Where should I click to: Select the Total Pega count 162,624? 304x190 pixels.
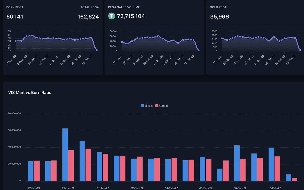click(88, 17)
